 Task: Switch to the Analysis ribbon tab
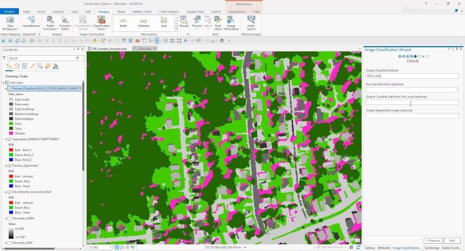point(58,11)
